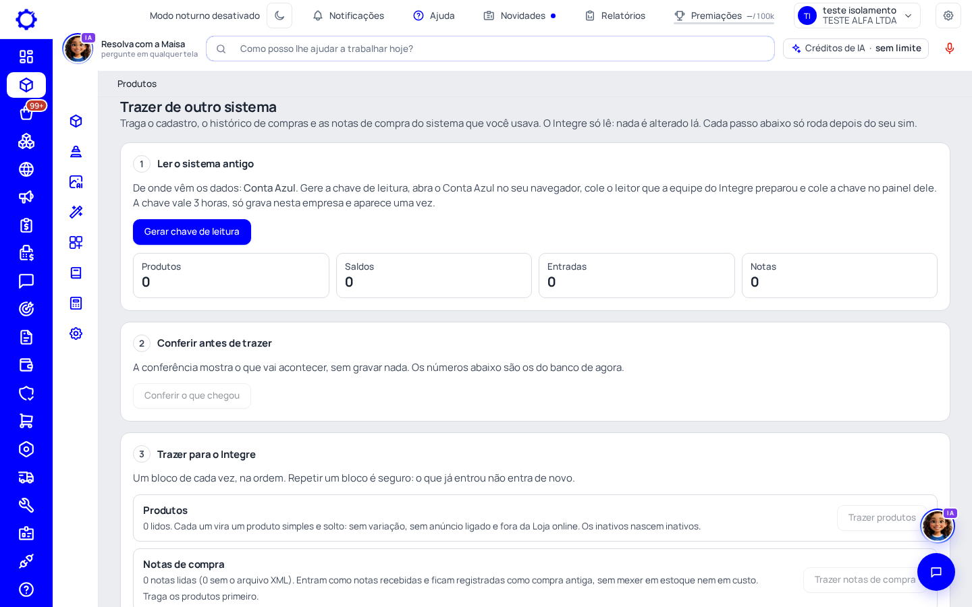Click the Gerar chave de leitura button

(192, 232)
